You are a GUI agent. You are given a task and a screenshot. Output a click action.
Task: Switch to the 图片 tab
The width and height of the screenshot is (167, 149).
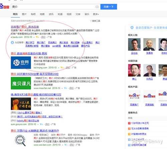(x=24, y=14)
